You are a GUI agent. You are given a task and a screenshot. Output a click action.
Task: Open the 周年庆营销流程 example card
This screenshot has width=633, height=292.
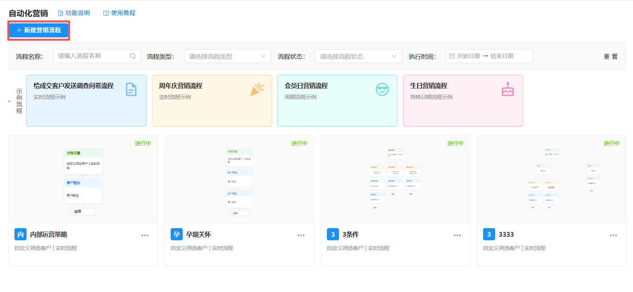(x=212, y=100)
